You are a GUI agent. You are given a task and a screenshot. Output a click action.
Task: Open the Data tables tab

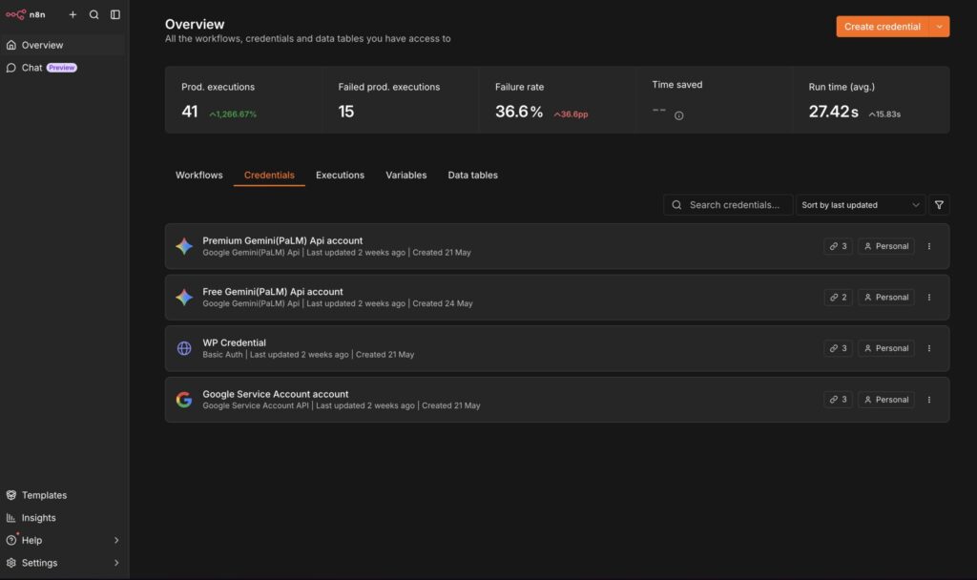(472, 176)
